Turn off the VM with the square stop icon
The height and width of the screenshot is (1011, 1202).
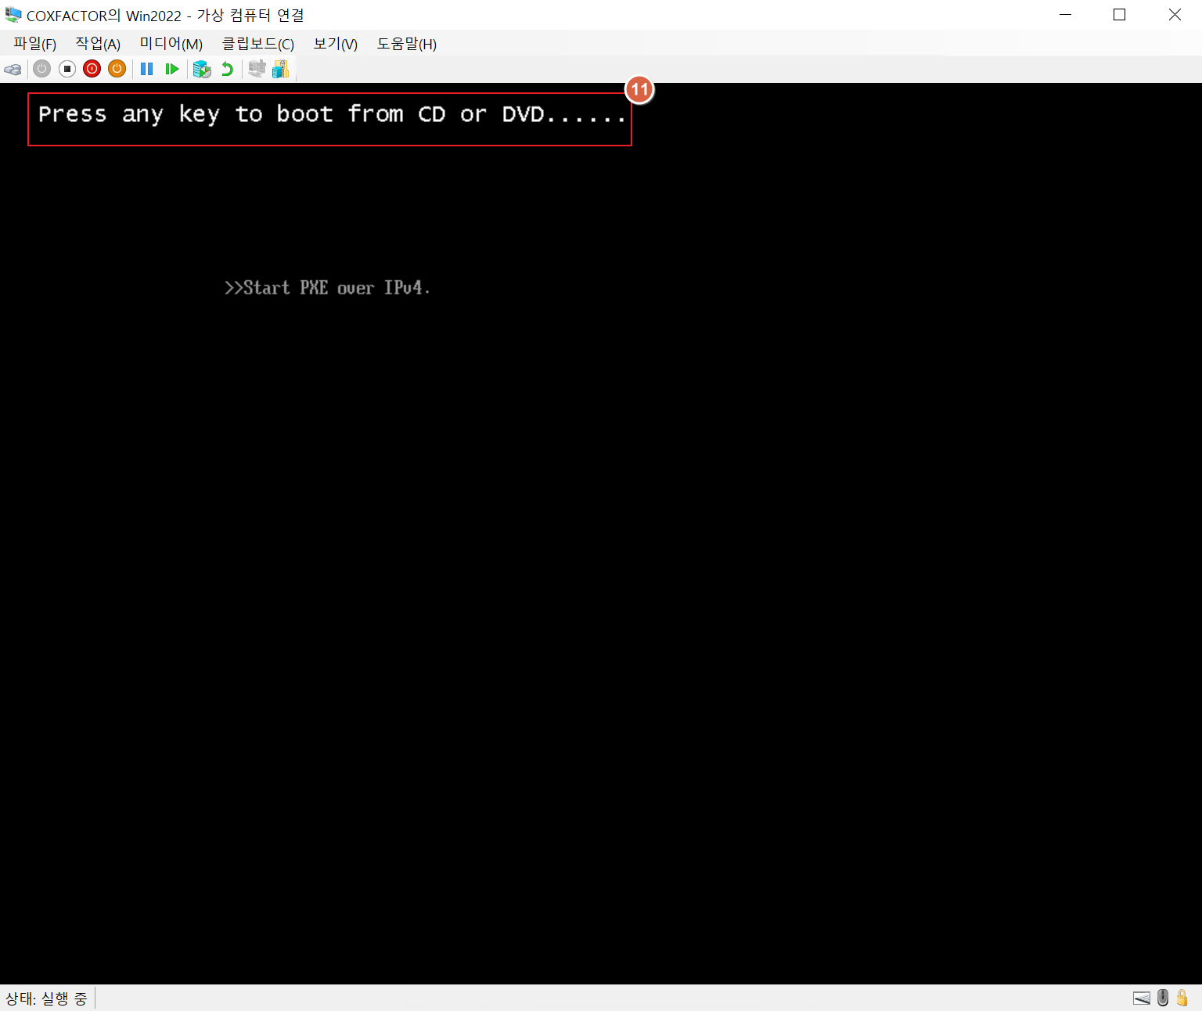tap(67, 69)
